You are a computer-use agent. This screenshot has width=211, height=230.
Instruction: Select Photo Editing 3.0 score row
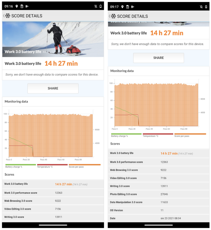tap(159, 194)
